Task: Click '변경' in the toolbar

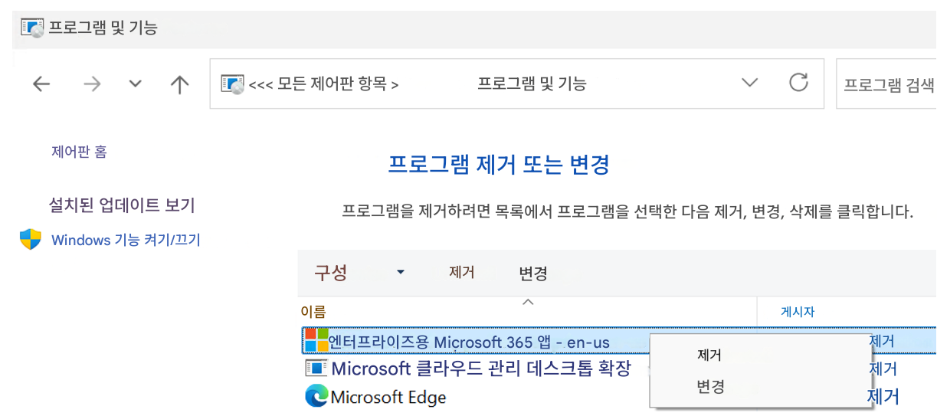Action: tap(533, 273)
